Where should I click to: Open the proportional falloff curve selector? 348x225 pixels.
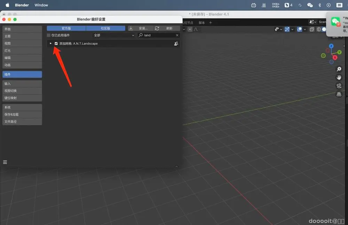coord(196,29)
